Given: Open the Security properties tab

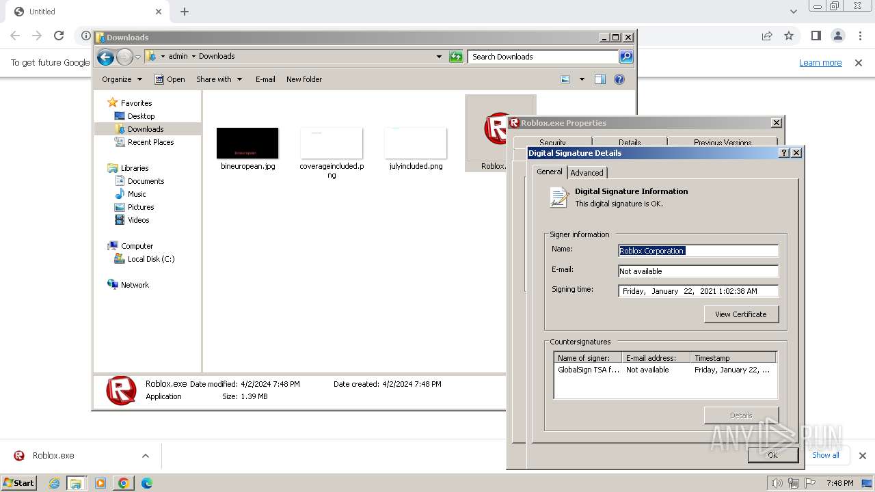Looking at the screenshot, I should 552,142.
